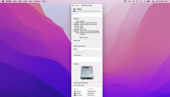Screen dimensions: 170x97
Task: Click the everyone group icon in permissions list
Action: click(75, 95)
